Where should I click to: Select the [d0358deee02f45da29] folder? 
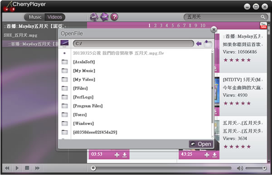(95, 132)
